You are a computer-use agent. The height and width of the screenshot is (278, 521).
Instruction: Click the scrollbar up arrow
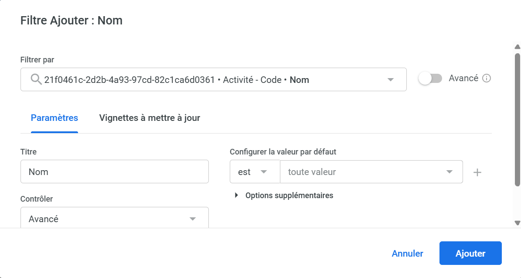518,47
